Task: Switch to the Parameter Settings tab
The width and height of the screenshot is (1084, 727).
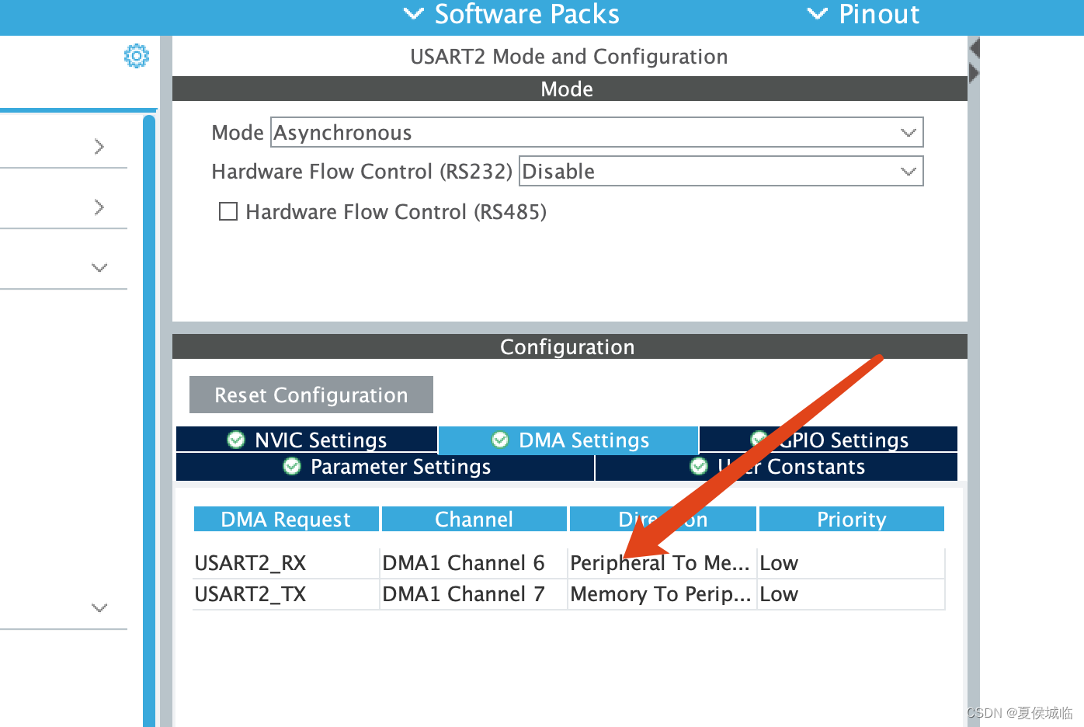Action: point(385,466)
